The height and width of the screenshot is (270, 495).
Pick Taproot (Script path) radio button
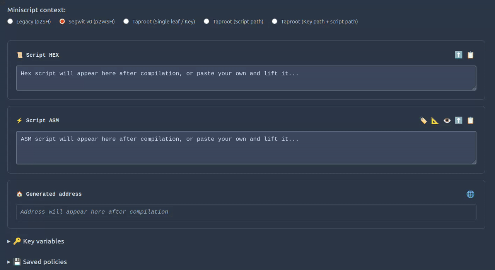(x=207, y=22)
